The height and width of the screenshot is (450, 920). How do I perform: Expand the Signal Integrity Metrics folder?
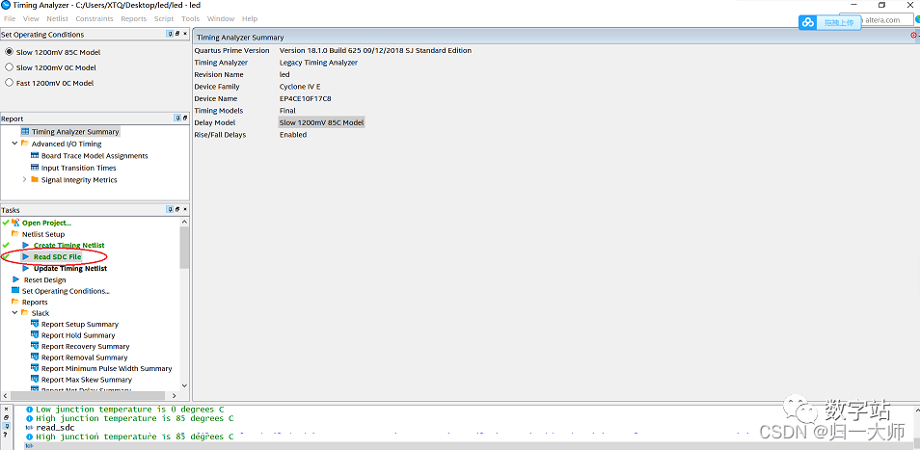(25, 180)
